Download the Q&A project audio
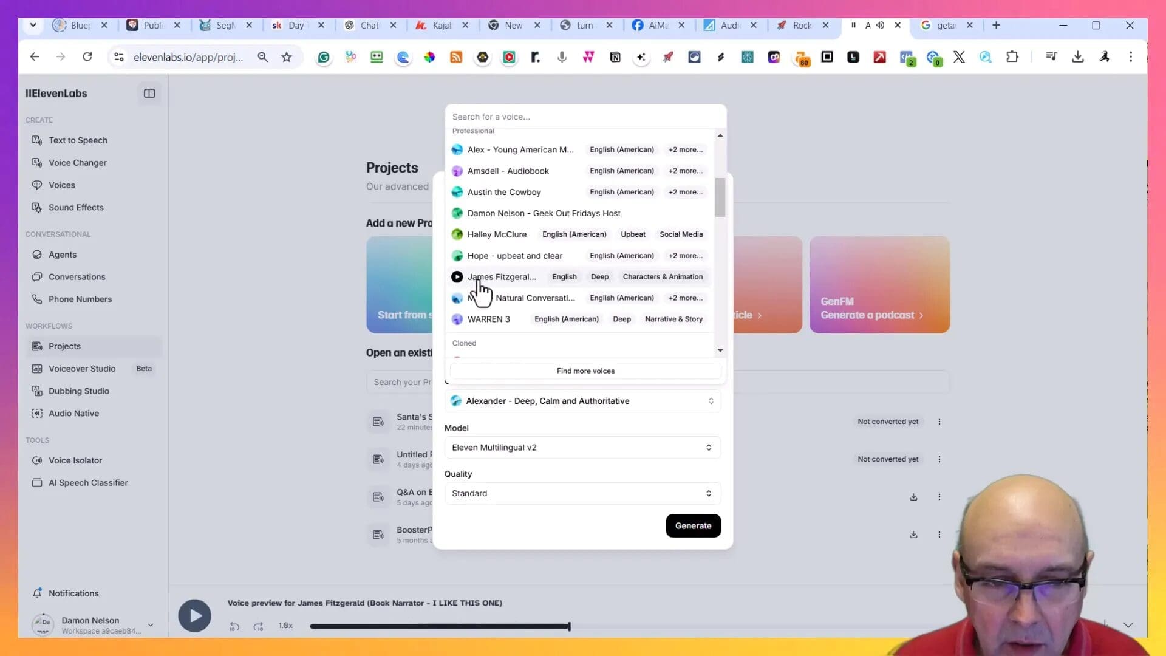The width and height of the screenshot is (1166, 656). [x=913, y=497]
